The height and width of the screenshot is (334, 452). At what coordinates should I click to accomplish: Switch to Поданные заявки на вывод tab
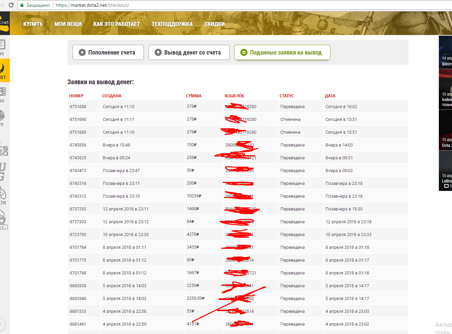coord(282,53)
